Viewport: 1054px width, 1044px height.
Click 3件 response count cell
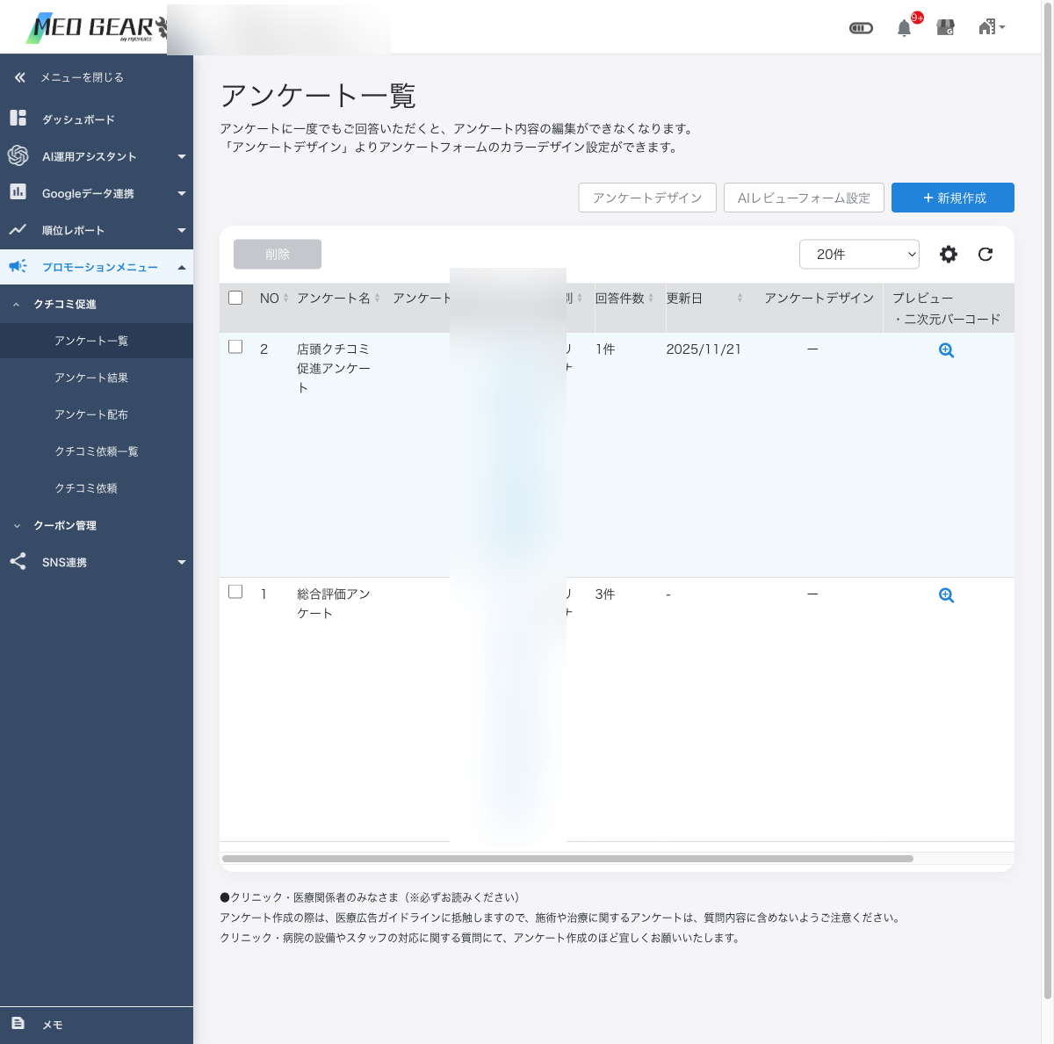pos(605,594)
